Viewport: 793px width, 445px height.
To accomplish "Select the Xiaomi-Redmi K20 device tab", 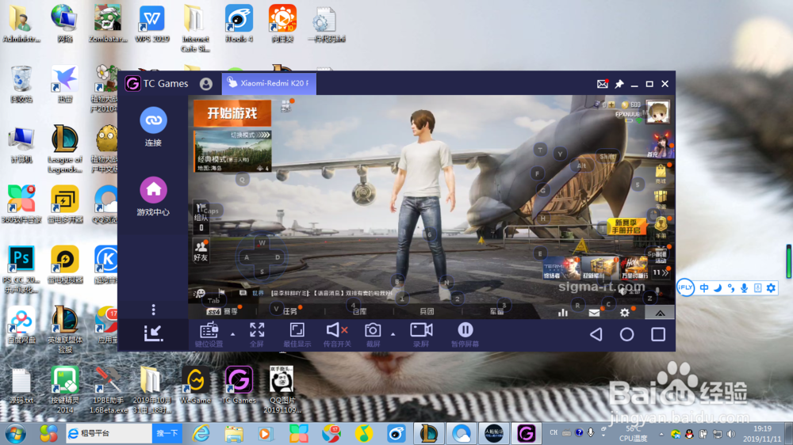I will coord(269,83).
